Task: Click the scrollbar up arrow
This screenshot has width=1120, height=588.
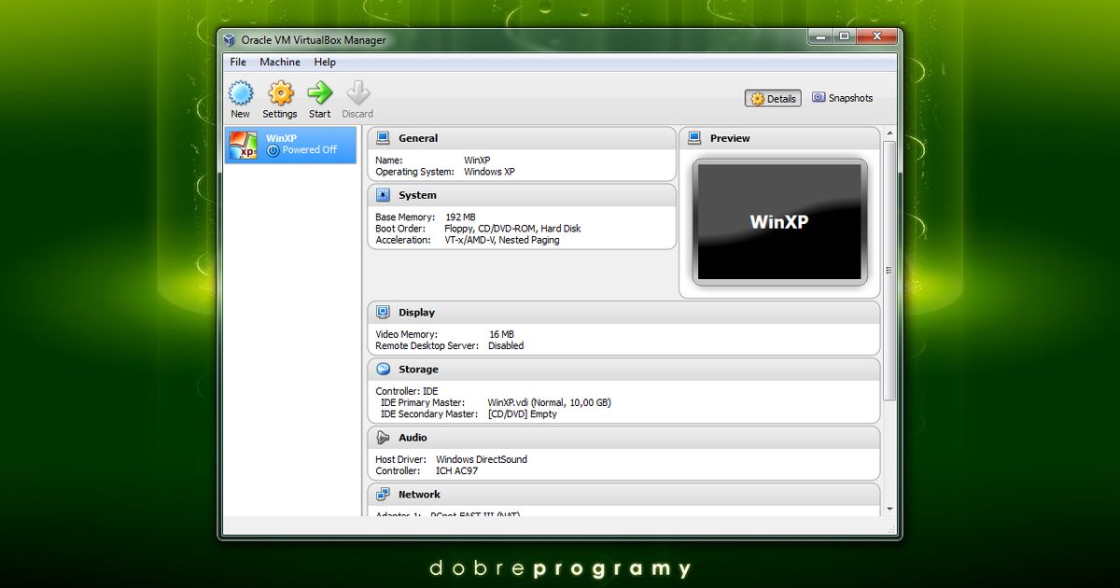Action: pyautogui.click(x=889, y=133)
